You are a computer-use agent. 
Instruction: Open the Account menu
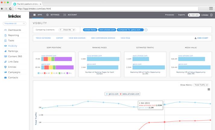pyautogui.click(x=70, y=15)
